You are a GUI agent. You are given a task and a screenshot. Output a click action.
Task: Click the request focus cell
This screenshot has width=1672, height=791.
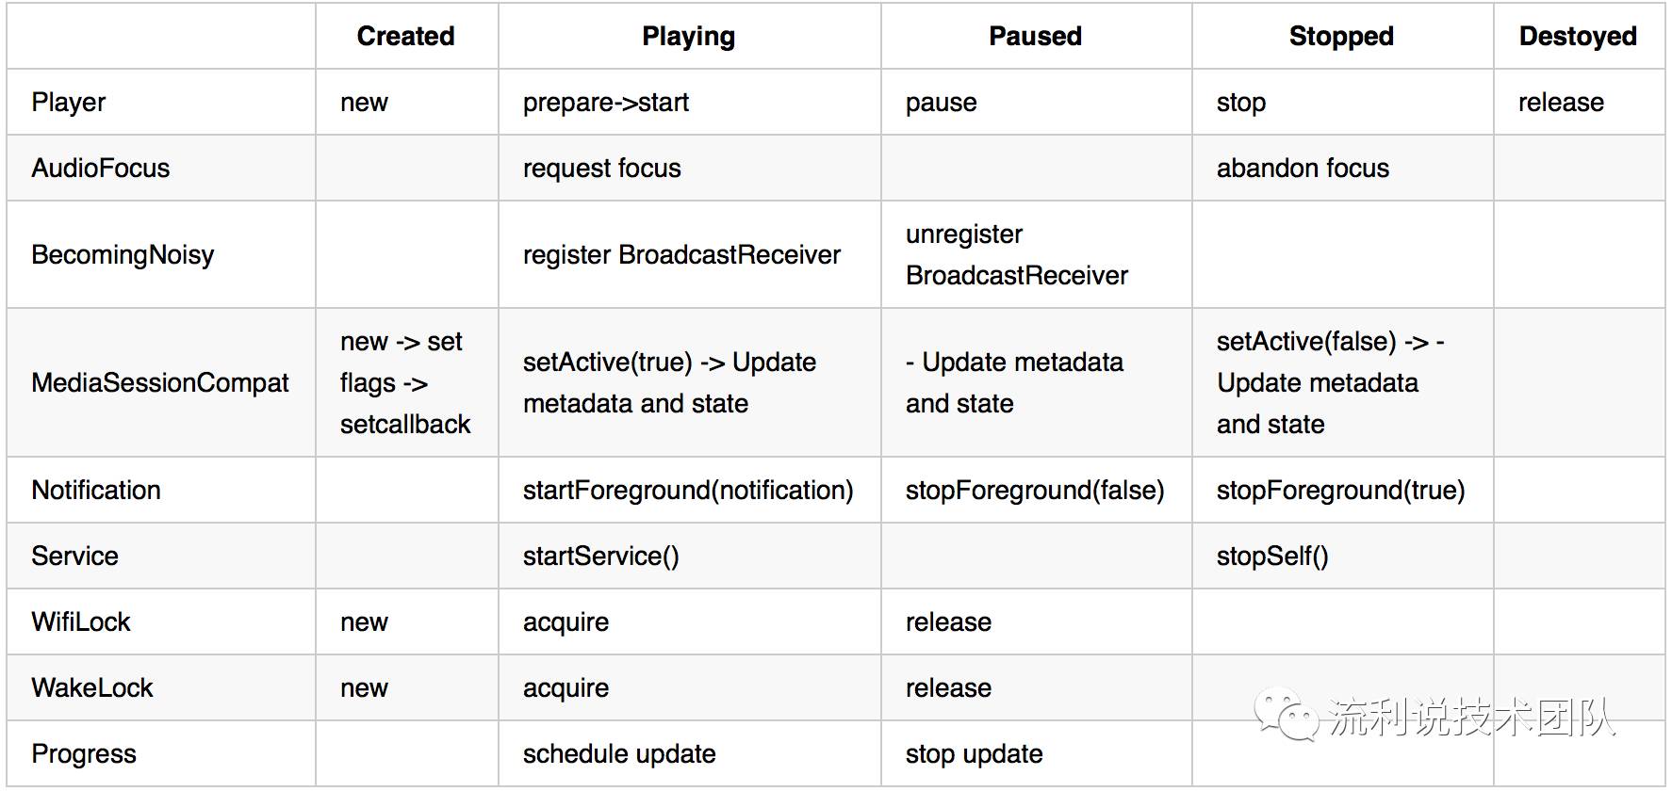(602, 168)
